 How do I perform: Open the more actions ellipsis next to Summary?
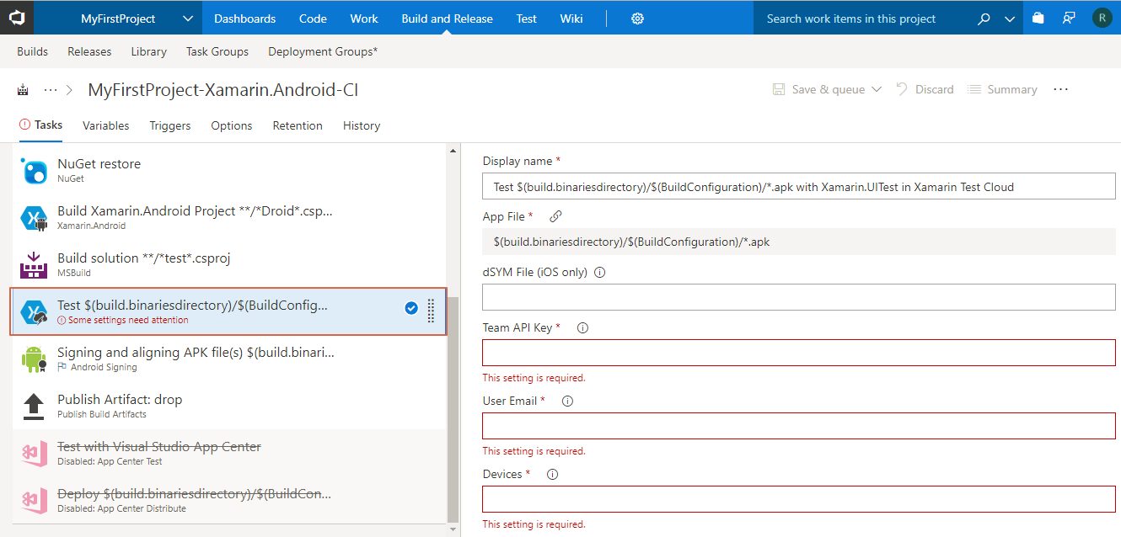[x=1061, y=89]
